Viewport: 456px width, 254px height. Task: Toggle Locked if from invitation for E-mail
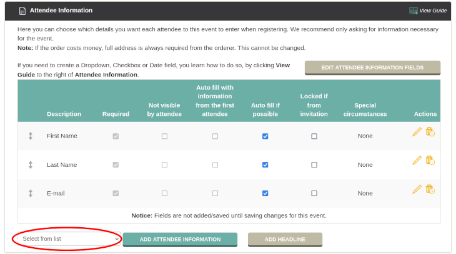click(x=314, y=194)
